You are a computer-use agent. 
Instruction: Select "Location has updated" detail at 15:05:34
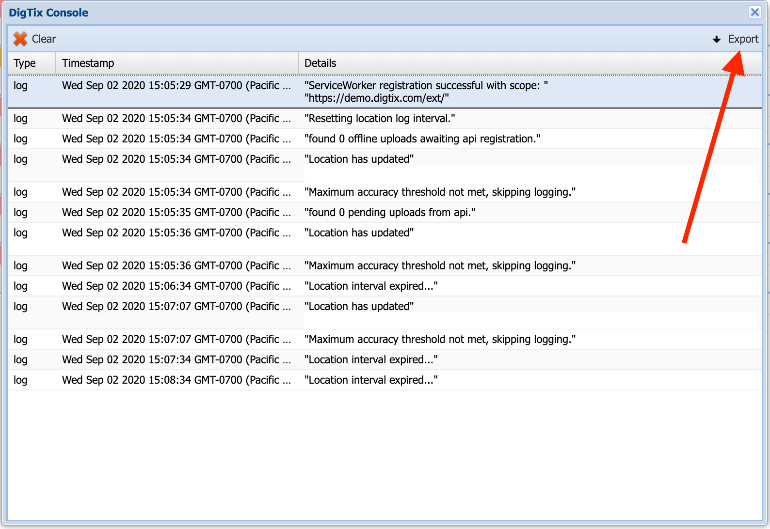(359, 159)
